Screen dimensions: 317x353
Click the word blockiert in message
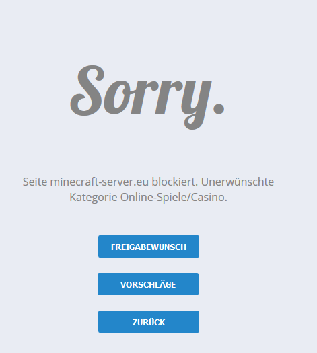pos(174,182)
